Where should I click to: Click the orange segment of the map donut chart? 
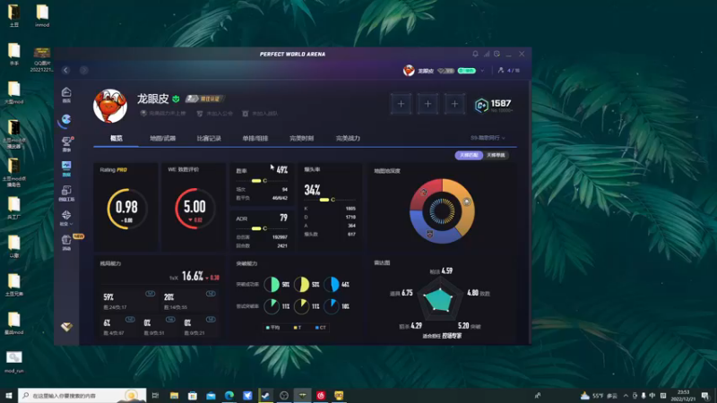click(462, 203)
